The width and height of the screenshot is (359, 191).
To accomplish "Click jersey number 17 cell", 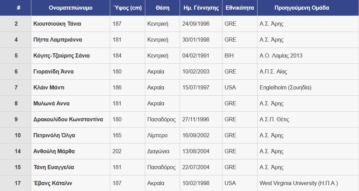I will point(18,183).
